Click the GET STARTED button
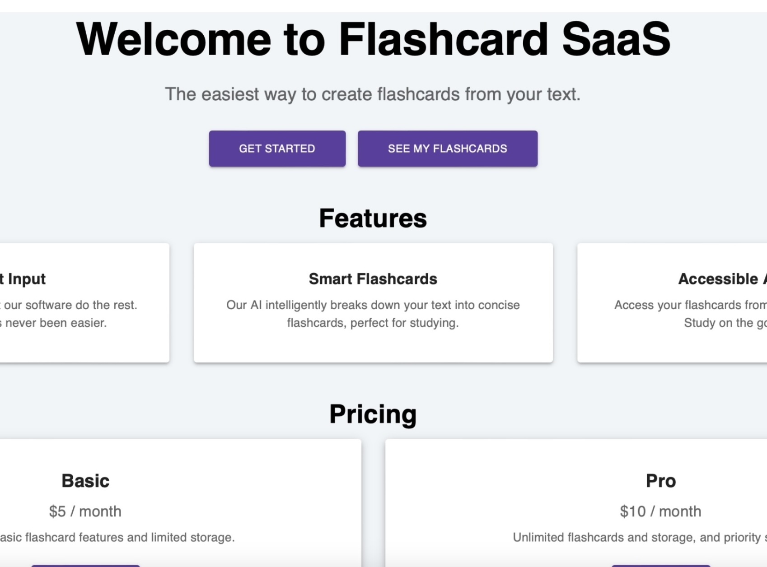767x567 pixels. (277, 149)
